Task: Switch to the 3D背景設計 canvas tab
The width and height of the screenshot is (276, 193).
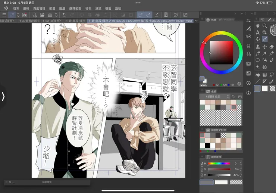Action: (x=30, y=21)
